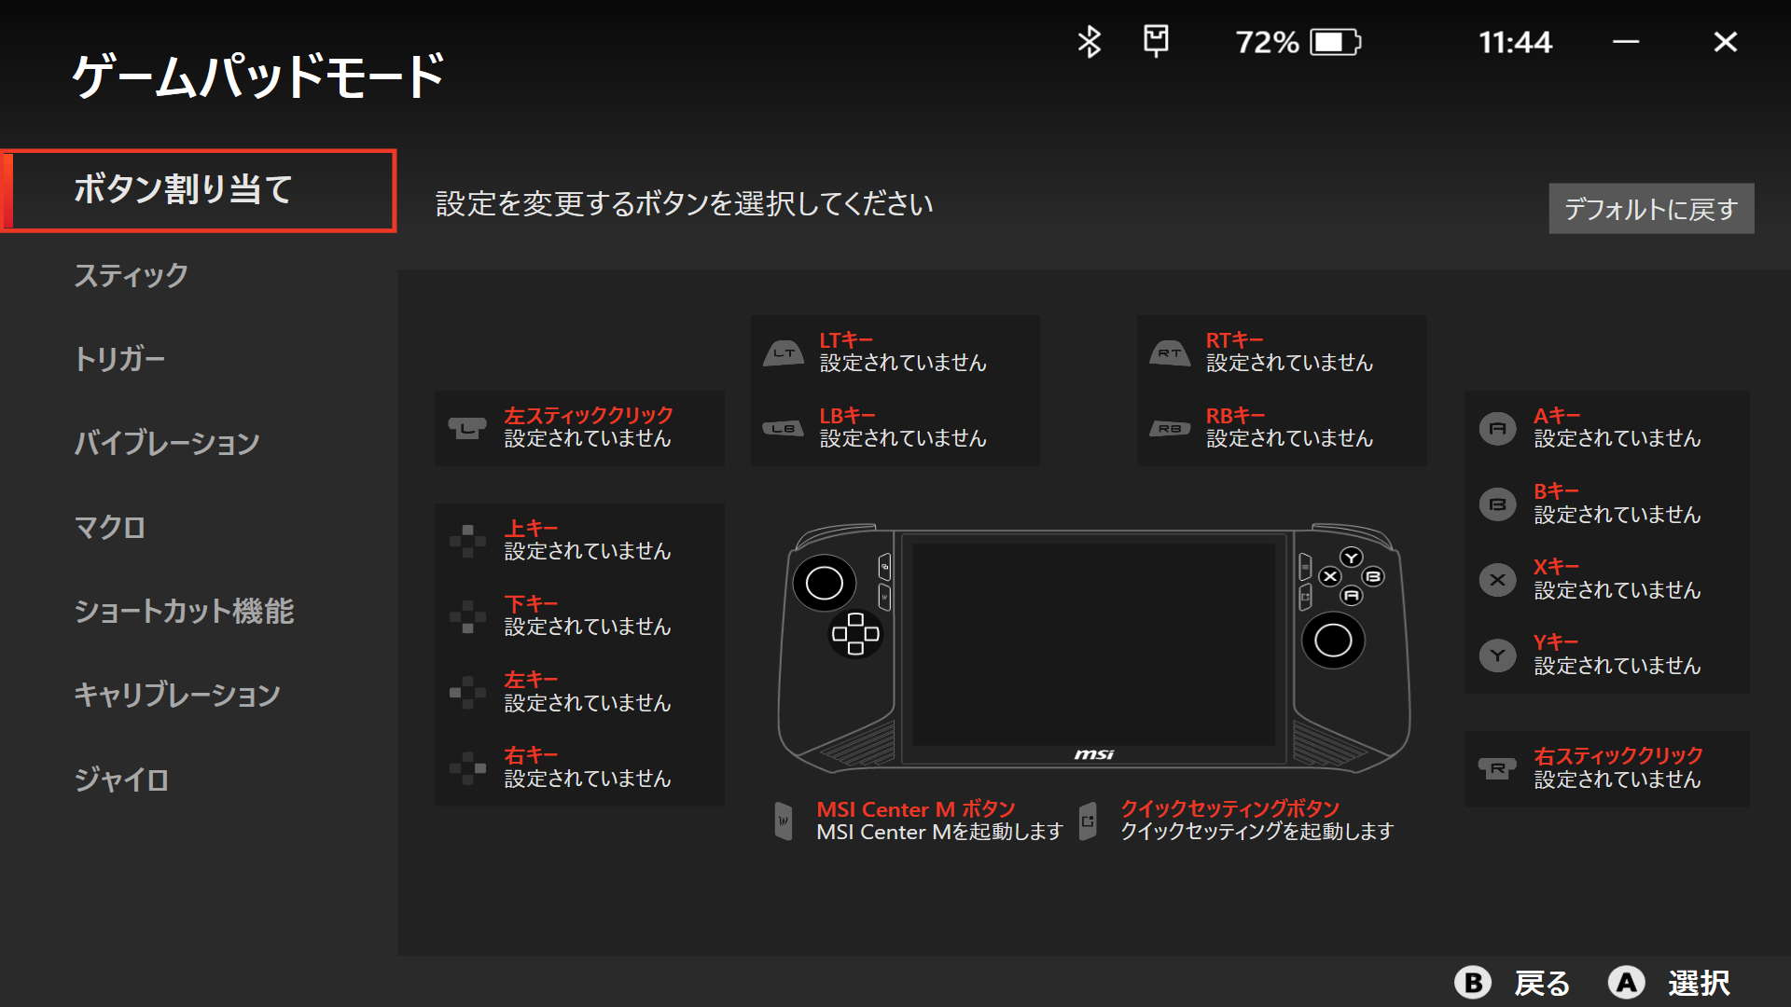Select the LB bumper icon
This screenshot has height=1007, width=1791.
[783, 428]
